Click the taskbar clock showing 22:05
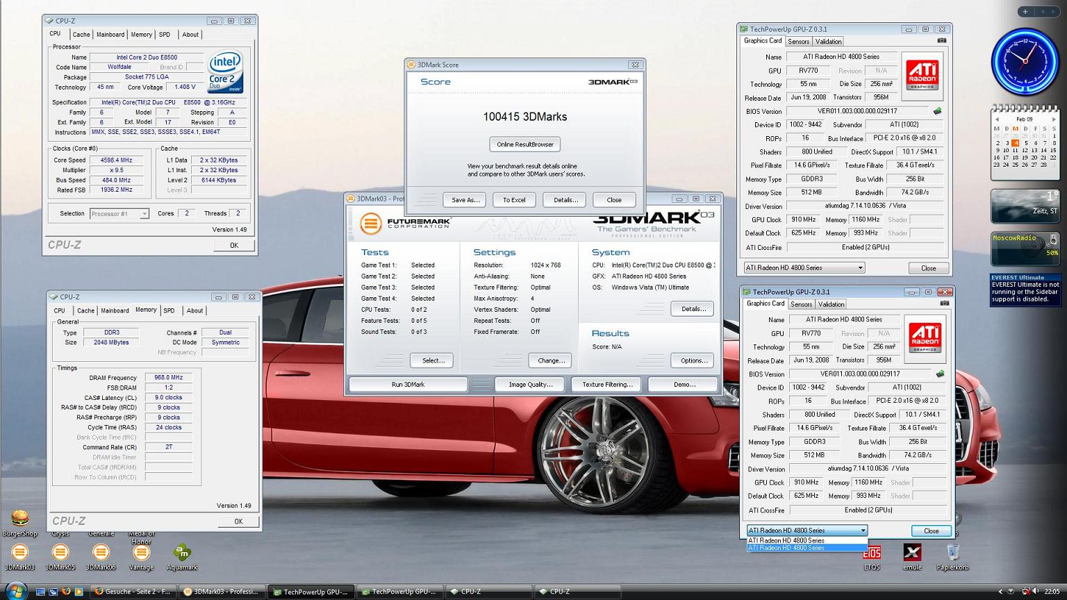 [x=1052, y=592]
